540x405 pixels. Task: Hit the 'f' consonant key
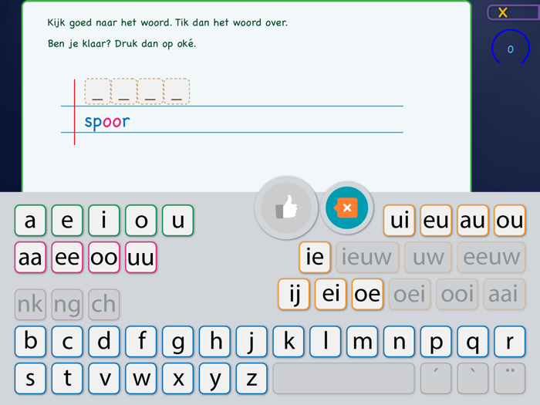(x=141, y=341)
